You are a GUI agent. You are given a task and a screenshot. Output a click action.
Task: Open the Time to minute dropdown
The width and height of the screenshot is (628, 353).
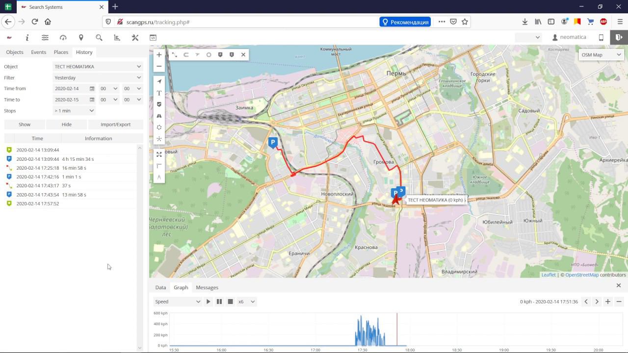point(133,100)
